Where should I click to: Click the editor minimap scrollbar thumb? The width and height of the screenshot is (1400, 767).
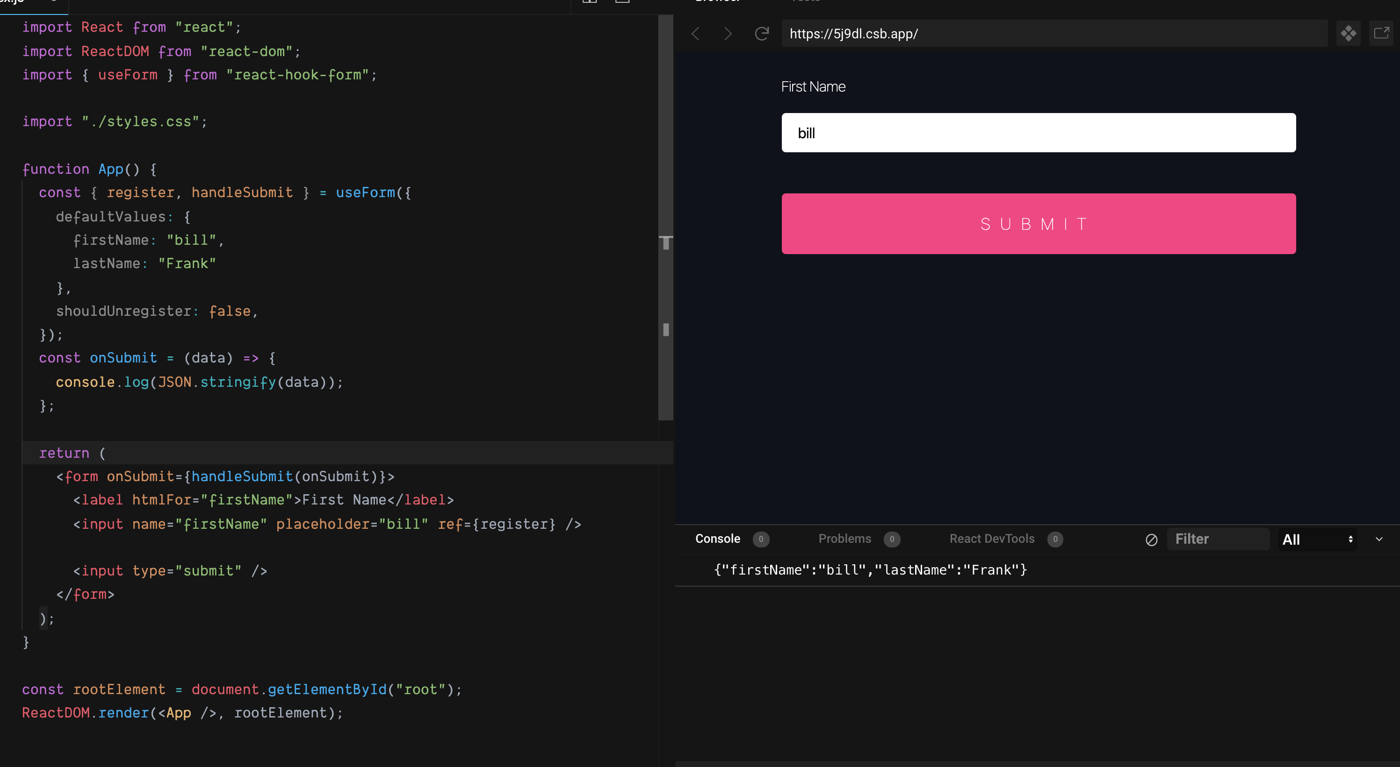[665, 217]
